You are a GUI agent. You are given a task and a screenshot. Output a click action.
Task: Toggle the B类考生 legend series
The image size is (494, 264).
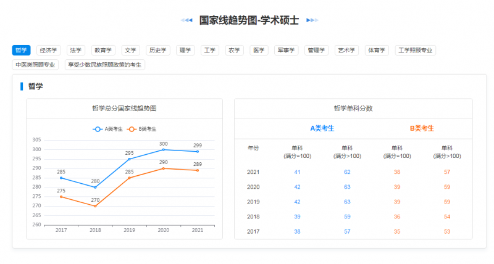click(141, 129)
